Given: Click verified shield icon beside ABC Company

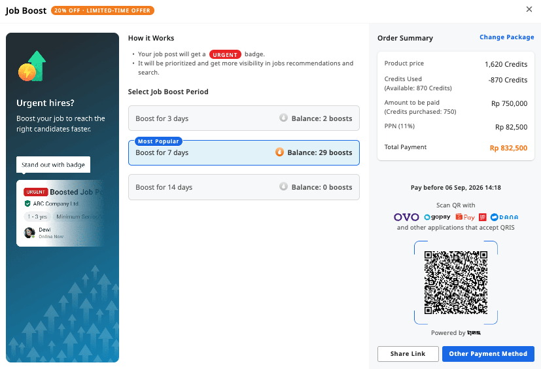Looking at the screenshot, I should (27, 203).
